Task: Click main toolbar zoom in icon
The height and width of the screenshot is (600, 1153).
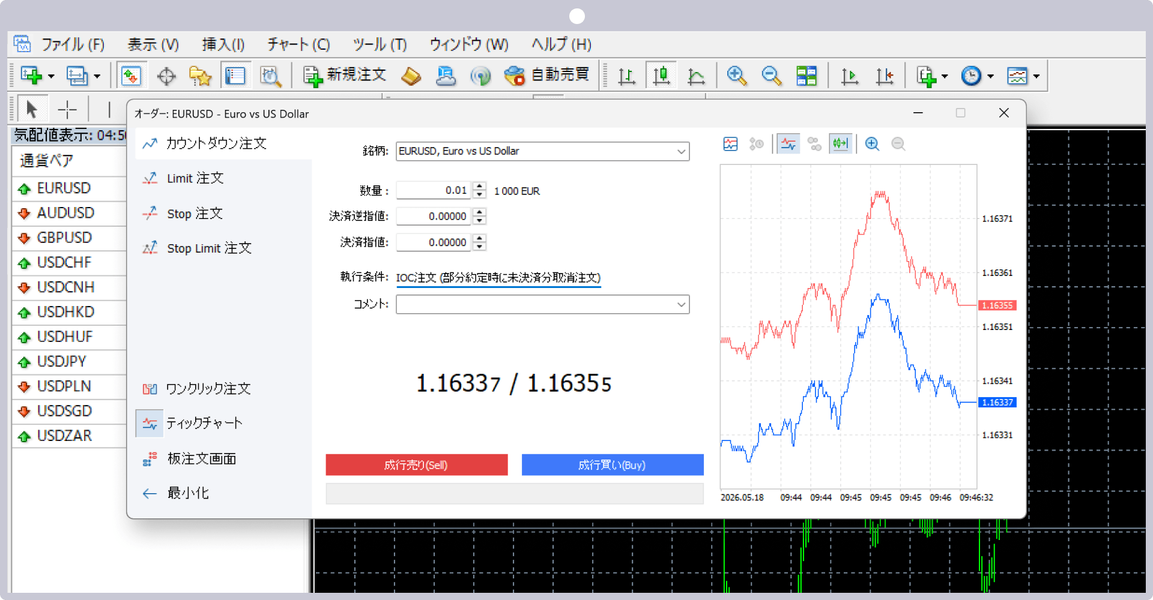Action: [736, 76]
